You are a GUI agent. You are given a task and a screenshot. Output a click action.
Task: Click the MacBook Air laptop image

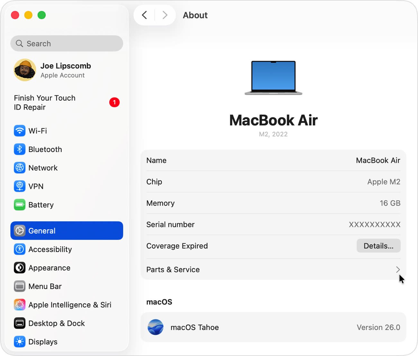pyautogui.click(x=273, y=78)
